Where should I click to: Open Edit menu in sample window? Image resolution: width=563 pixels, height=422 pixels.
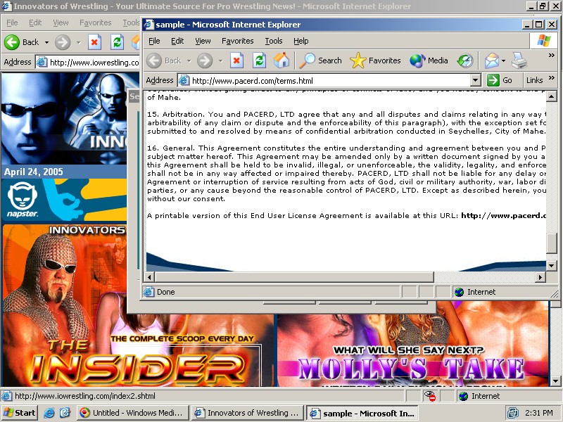click(x=177, y=41)
